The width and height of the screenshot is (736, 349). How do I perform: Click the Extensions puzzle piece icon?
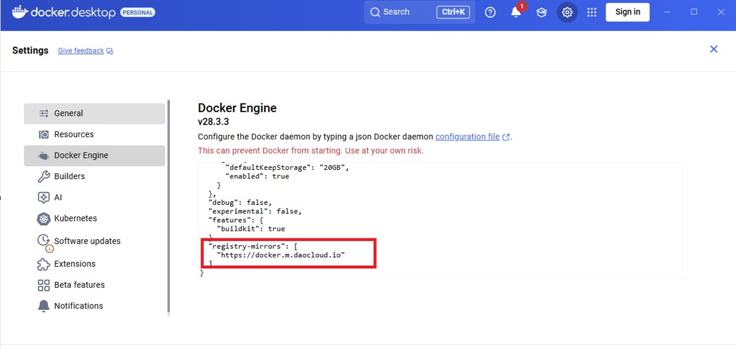coord(44,264)
